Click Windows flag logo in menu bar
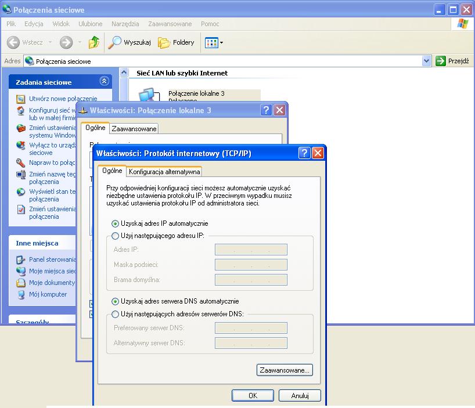The height and width of the screenshot is (408, 475). pos(463,24)
